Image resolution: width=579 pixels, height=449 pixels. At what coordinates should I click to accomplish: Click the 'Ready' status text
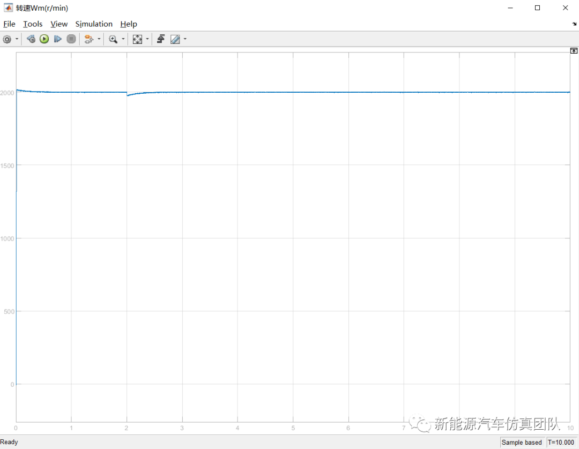pyautogui.click(x=9, y=442)
